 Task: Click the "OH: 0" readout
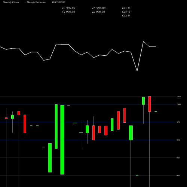coord(126,12)
